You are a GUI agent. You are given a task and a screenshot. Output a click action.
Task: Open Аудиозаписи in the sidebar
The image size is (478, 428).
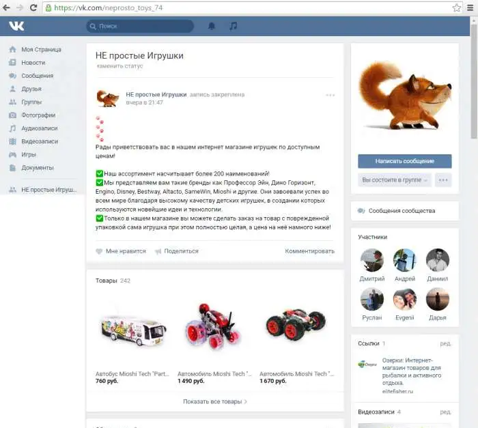[x=40, y=128]
